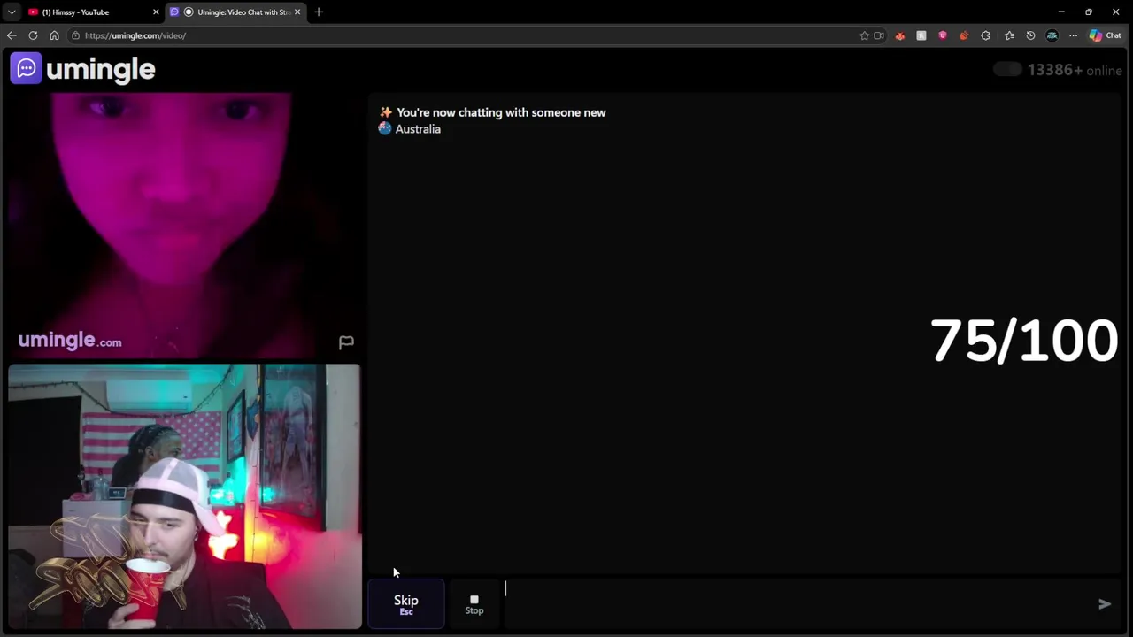Open the red fox extension icon

click(900, 35)
